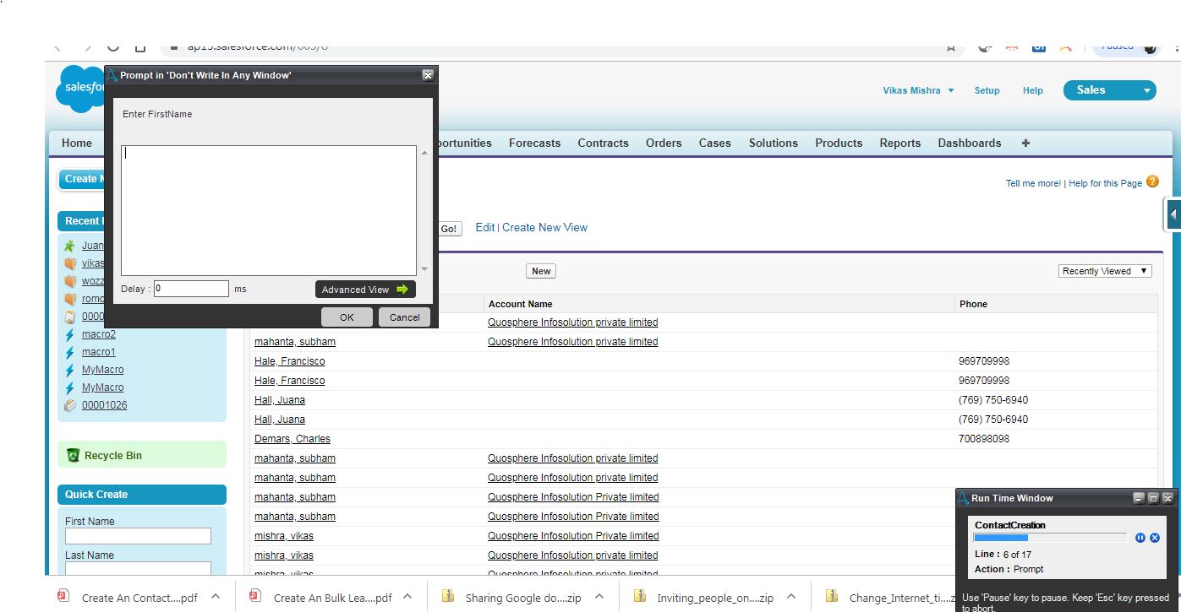
Task: Click the Advanced View button
Action: click(365, 290)
